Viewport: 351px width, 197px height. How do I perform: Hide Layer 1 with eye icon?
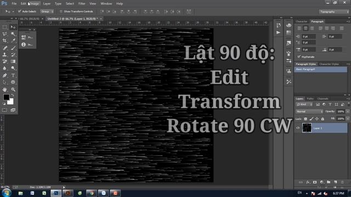[298, 128]
